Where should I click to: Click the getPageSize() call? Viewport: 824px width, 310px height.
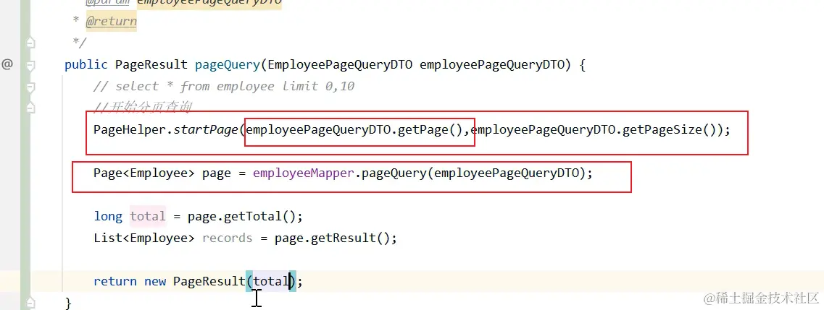coord(668,129)
